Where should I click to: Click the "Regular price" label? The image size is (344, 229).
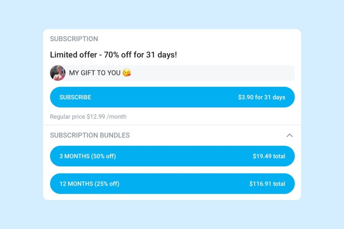click(x=68, y=117)
